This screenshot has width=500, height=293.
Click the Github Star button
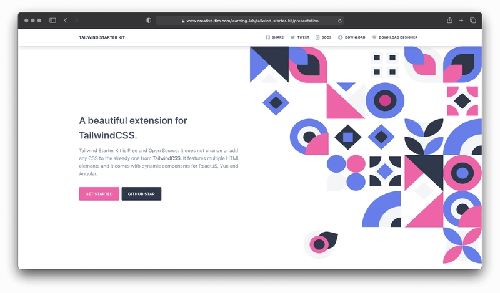[x=141, y=194]
